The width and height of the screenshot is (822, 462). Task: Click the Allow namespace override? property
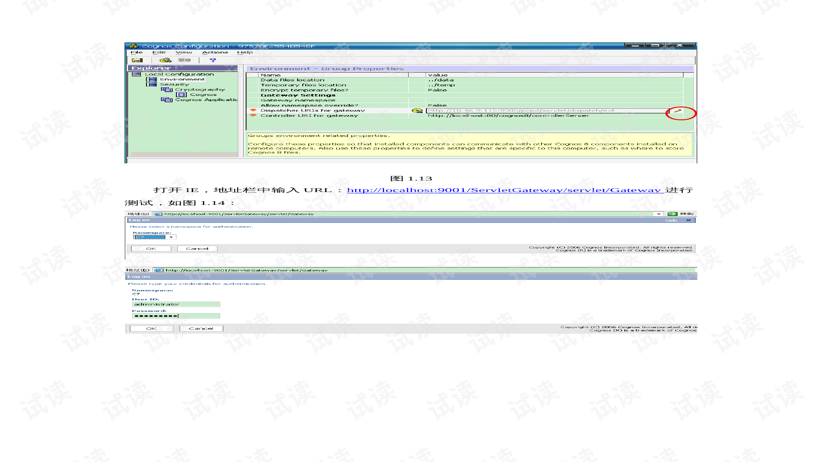pyautogui.click(x=309, y=105)
